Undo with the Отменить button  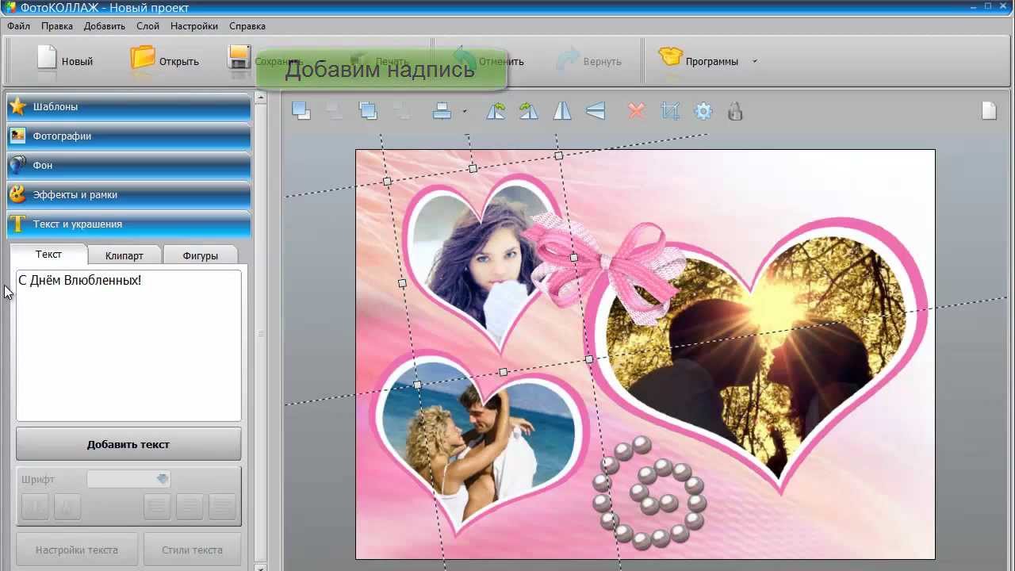488,61
